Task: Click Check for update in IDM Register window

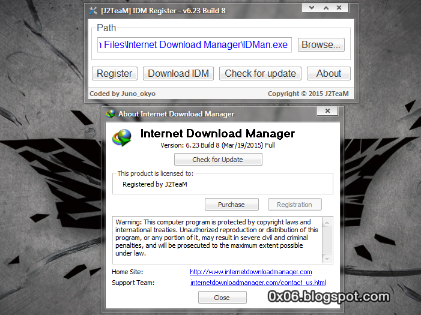Action: [x=260, y=74]
